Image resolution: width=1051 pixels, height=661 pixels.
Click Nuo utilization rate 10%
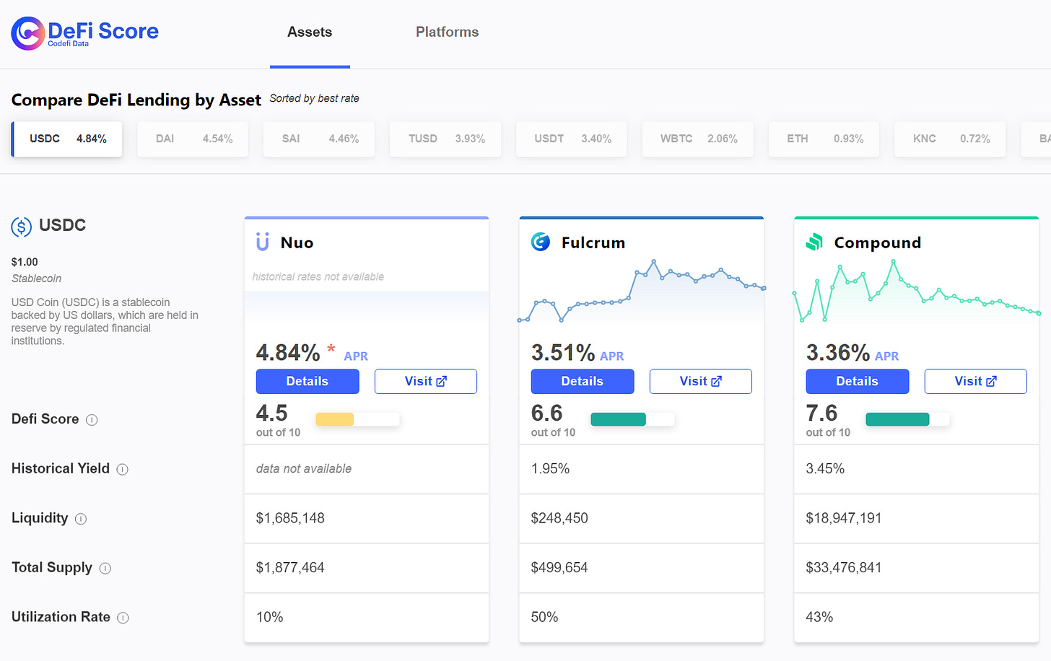coord(269,617)
